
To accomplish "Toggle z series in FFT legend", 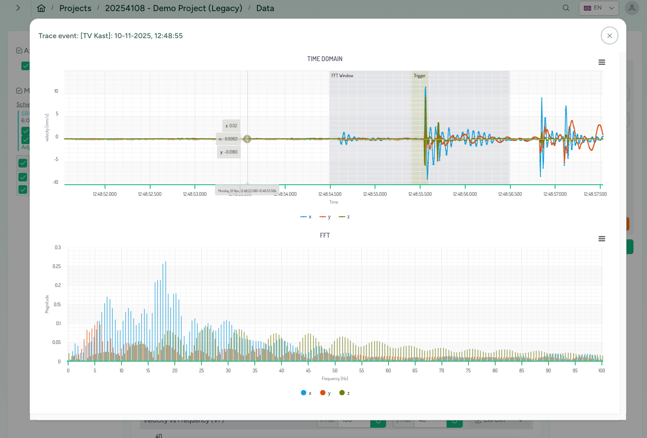I will click(345, 393).
